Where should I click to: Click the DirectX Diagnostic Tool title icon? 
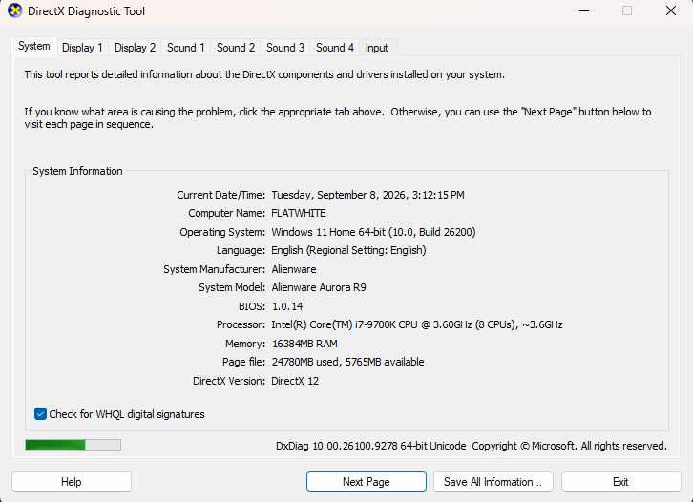14,10
